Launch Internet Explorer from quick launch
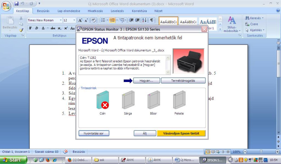The height and width of the screenshot is (164, 281). tap(54, 160)
